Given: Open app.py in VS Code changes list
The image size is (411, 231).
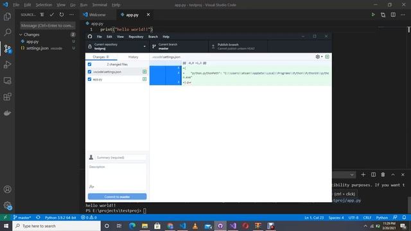Looking at the screenshot, I should pos(33,41).
